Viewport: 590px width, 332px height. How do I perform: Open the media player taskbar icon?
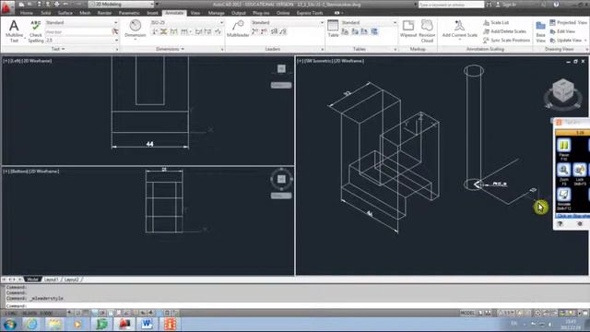[x=77, y=324]
